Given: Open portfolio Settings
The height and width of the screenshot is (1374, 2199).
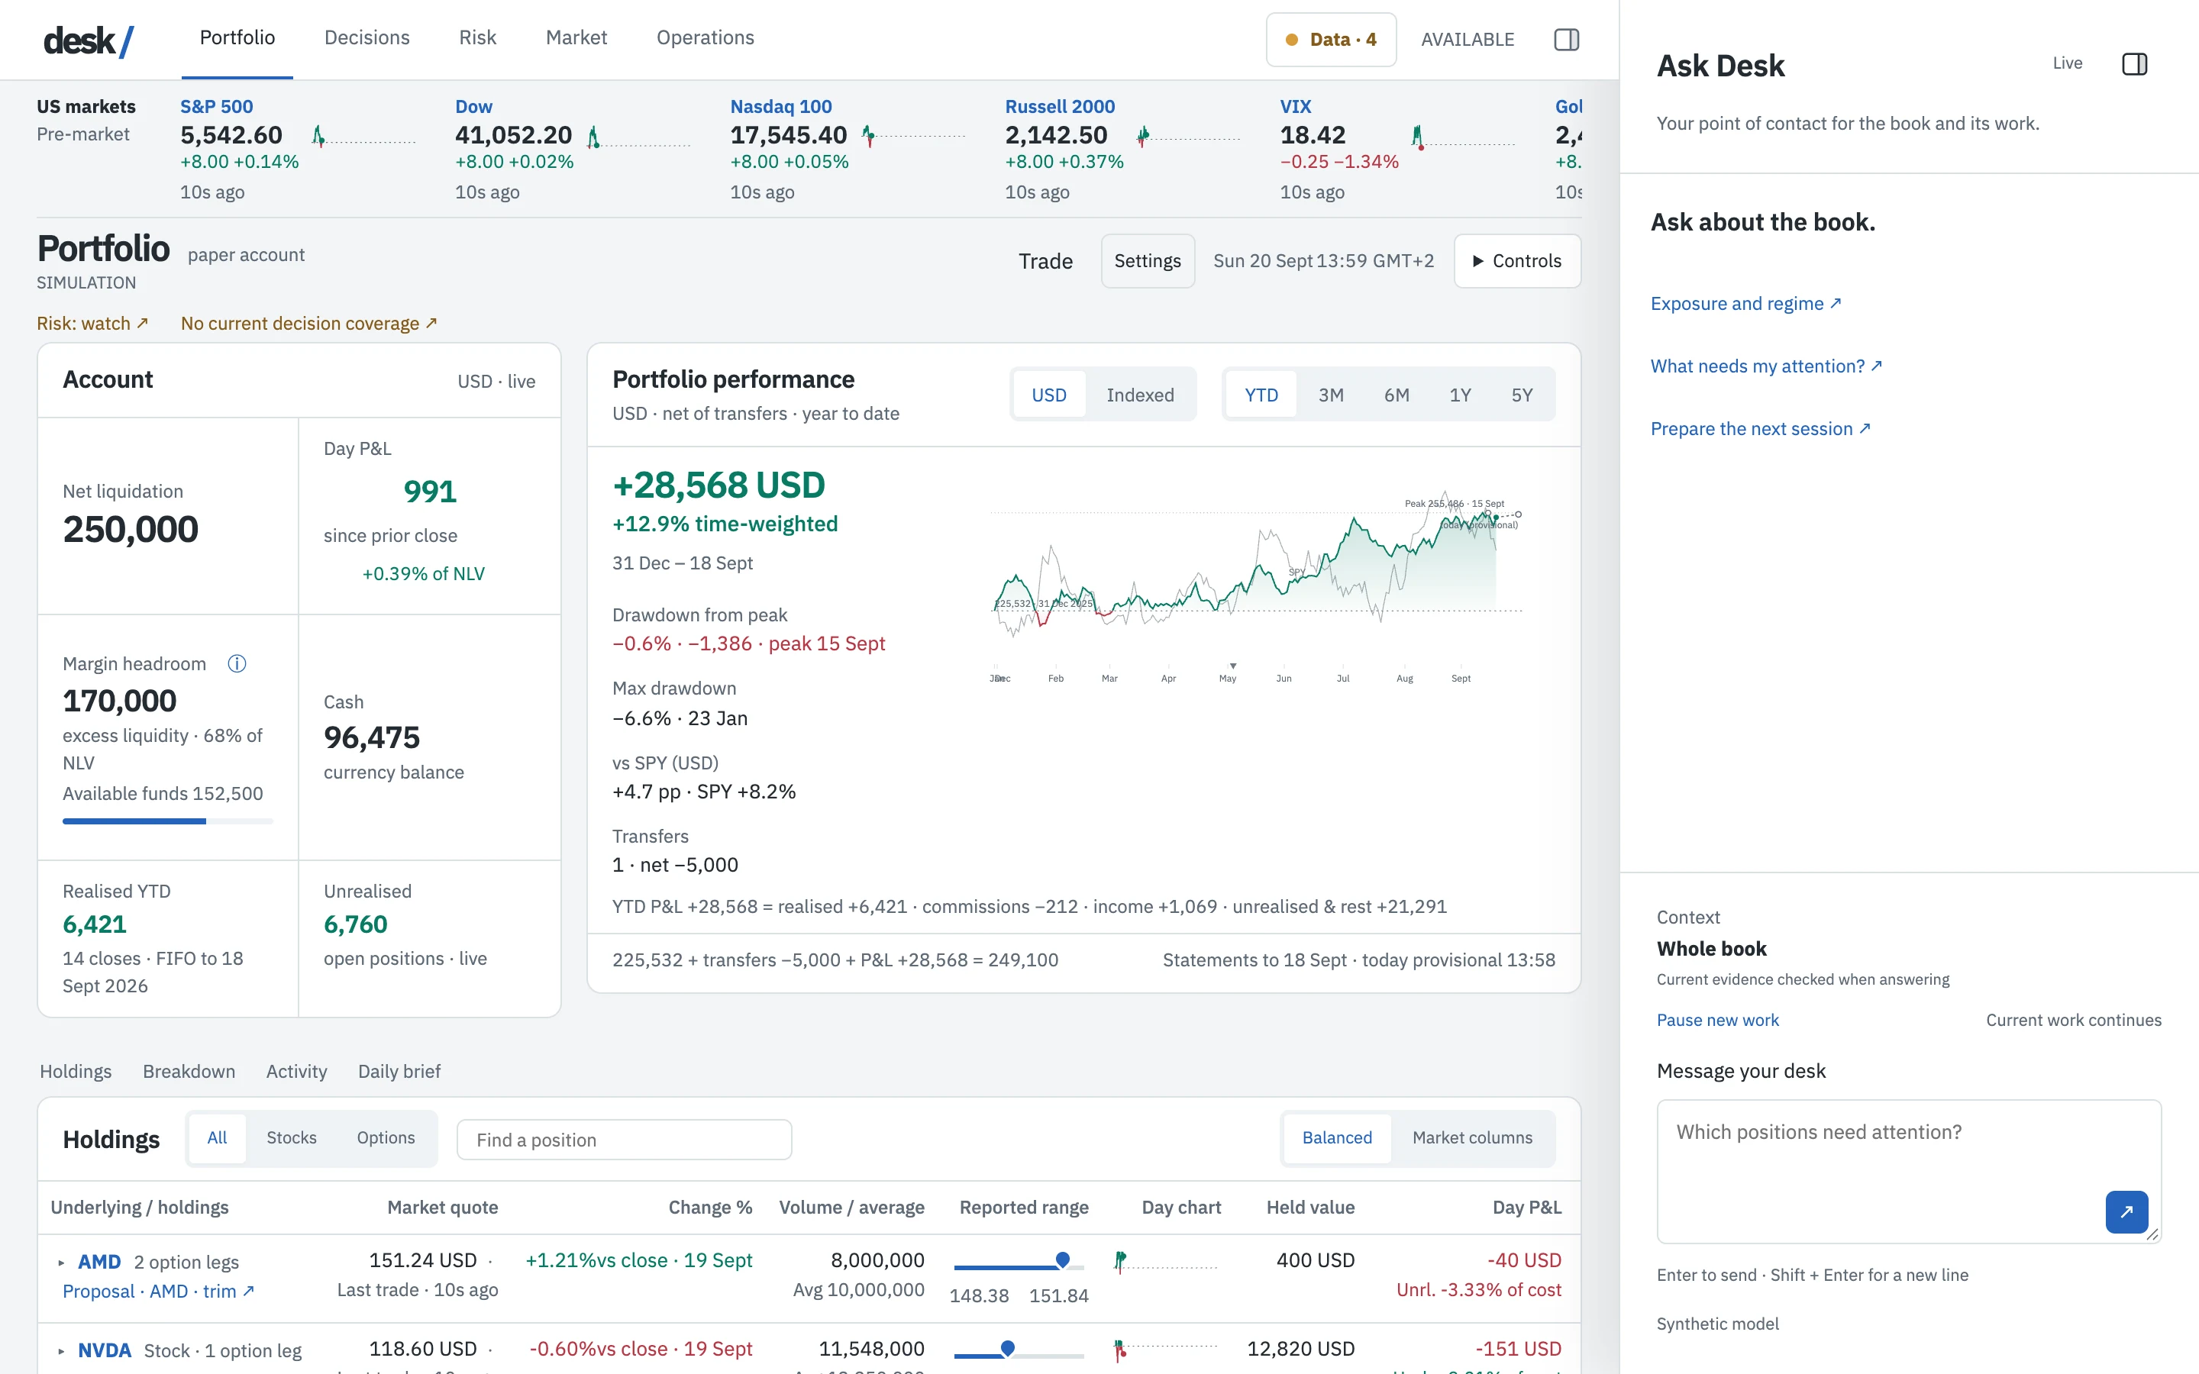Looking at the screenshot, I should click(x=1147, y=261).
